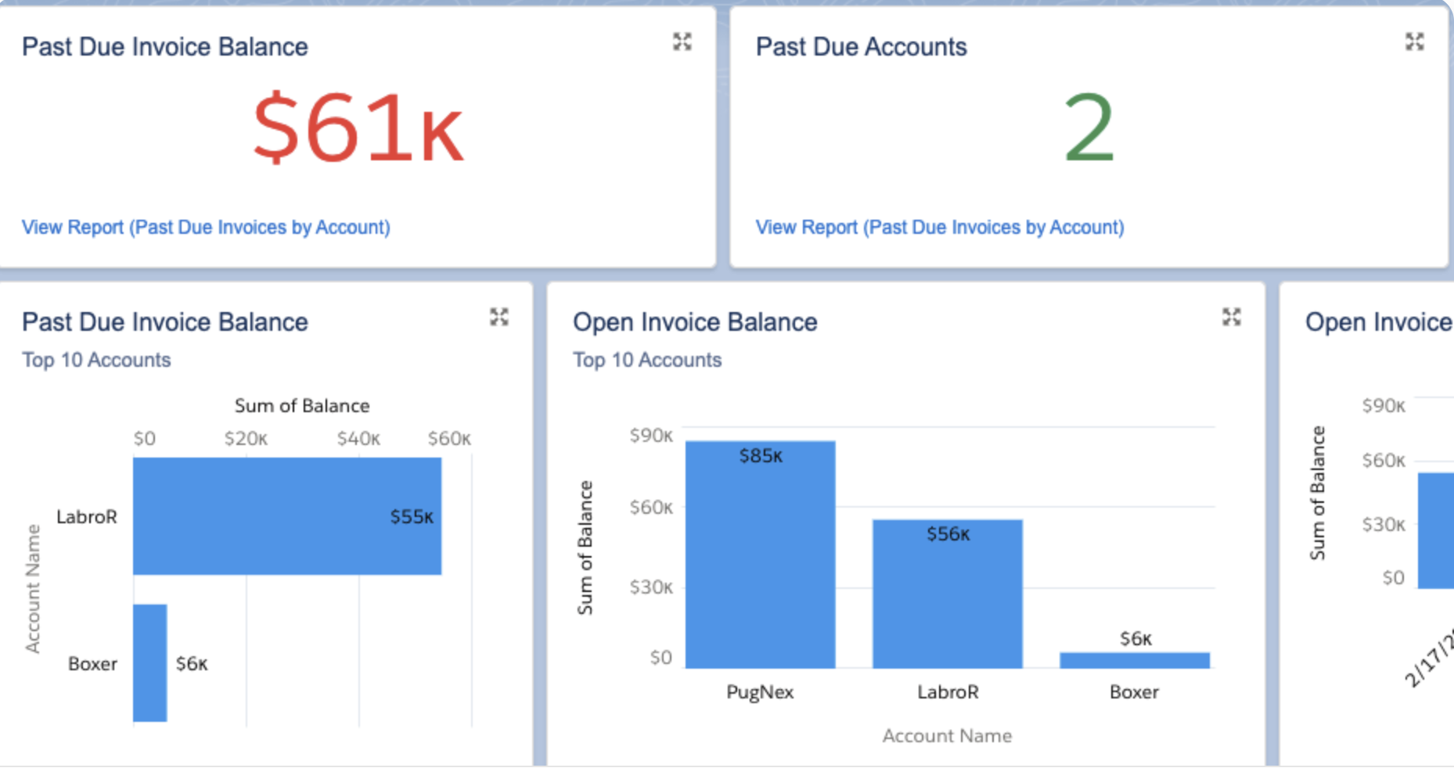The width and height of the screenshot is (1454, 768).
Task: Click Top 10 Accounts subtitle under Open Invoice Balance
Action: 647,360
